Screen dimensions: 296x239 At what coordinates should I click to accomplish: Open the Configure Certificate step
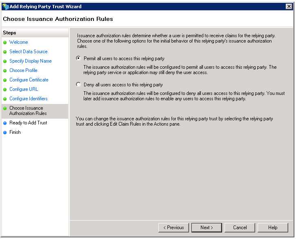29,80
